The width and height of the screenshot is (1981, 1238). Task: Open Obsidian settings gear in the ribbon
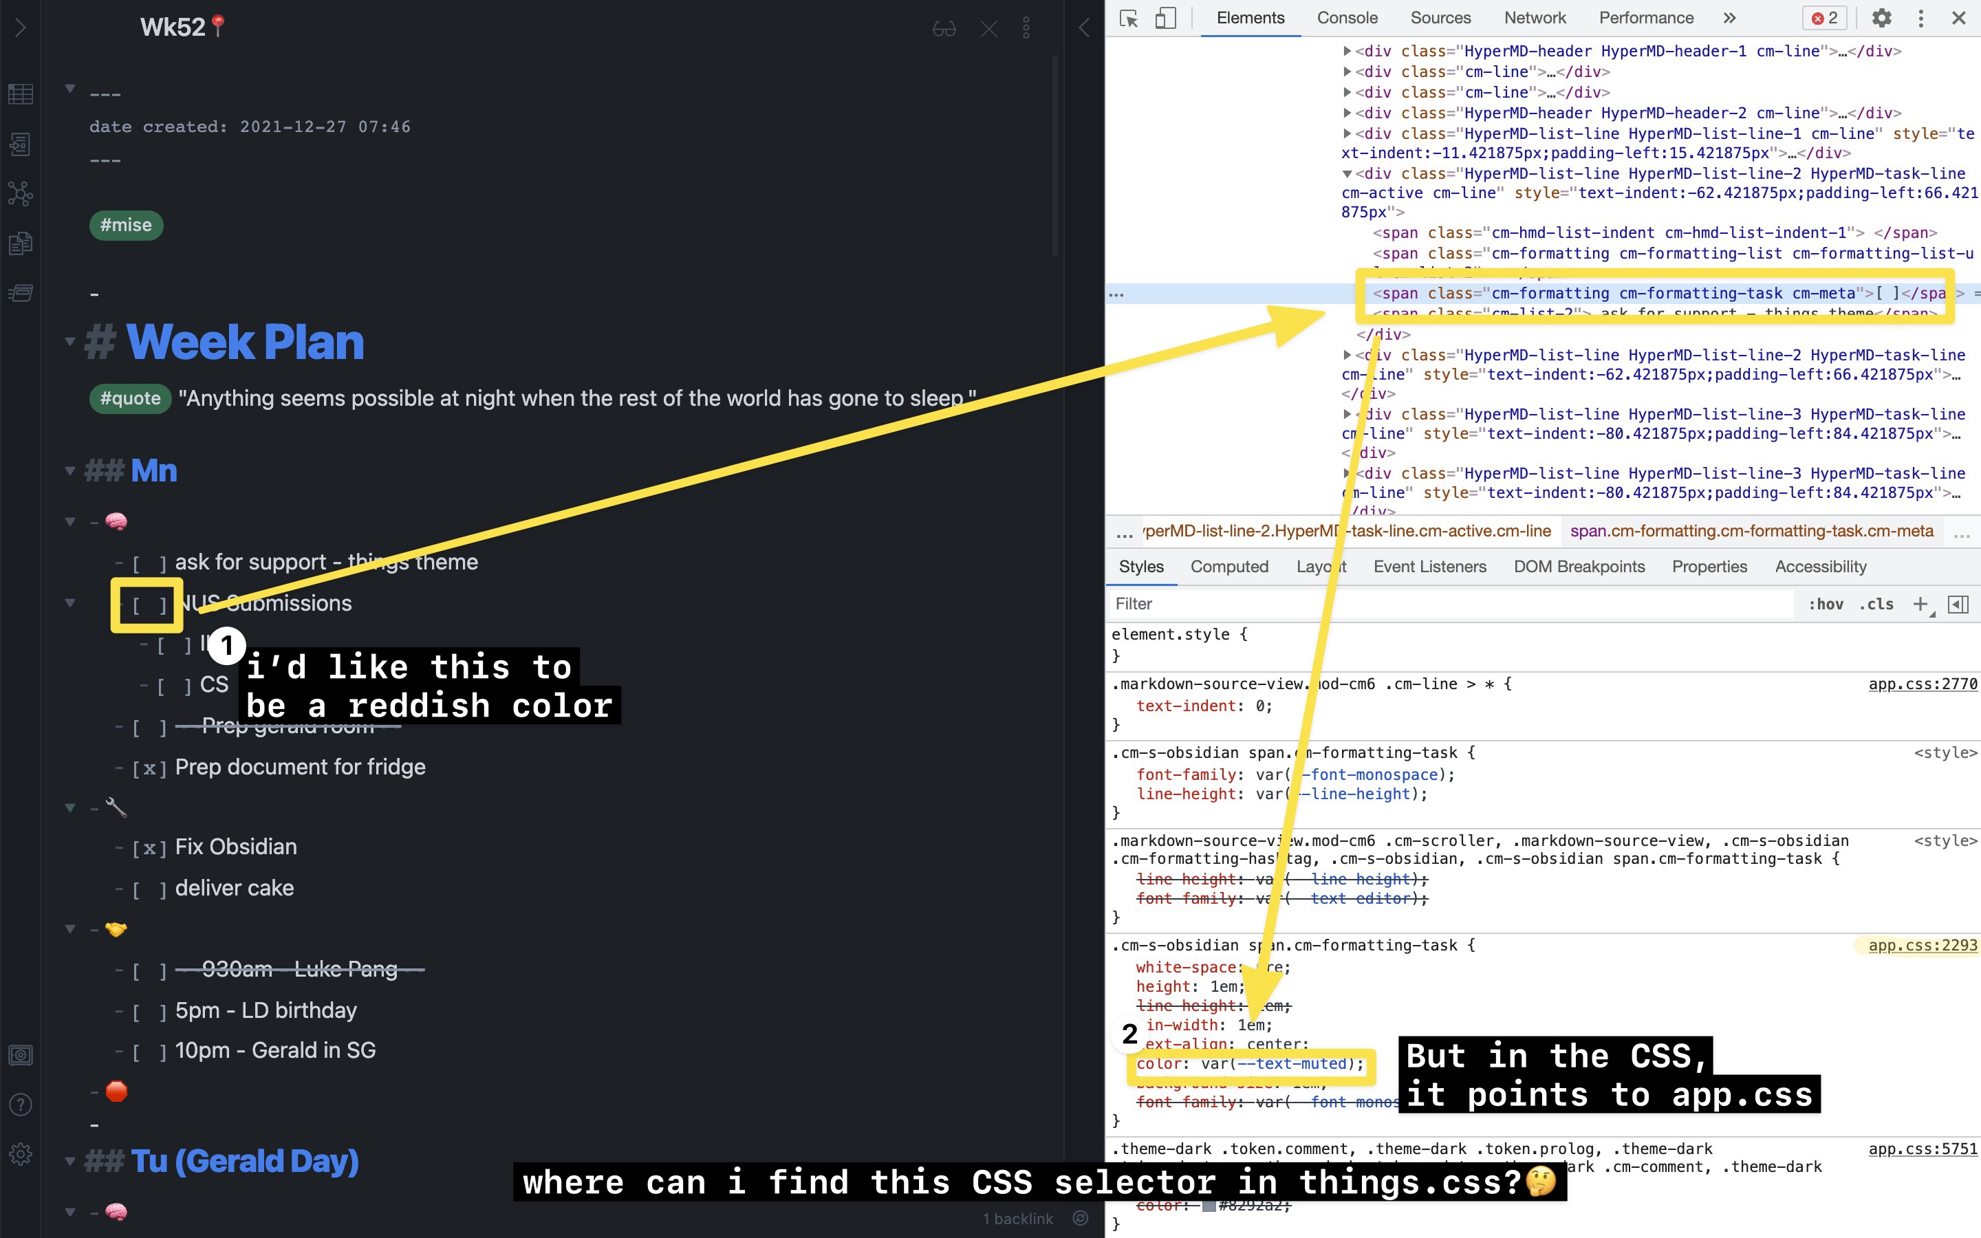21,1153
